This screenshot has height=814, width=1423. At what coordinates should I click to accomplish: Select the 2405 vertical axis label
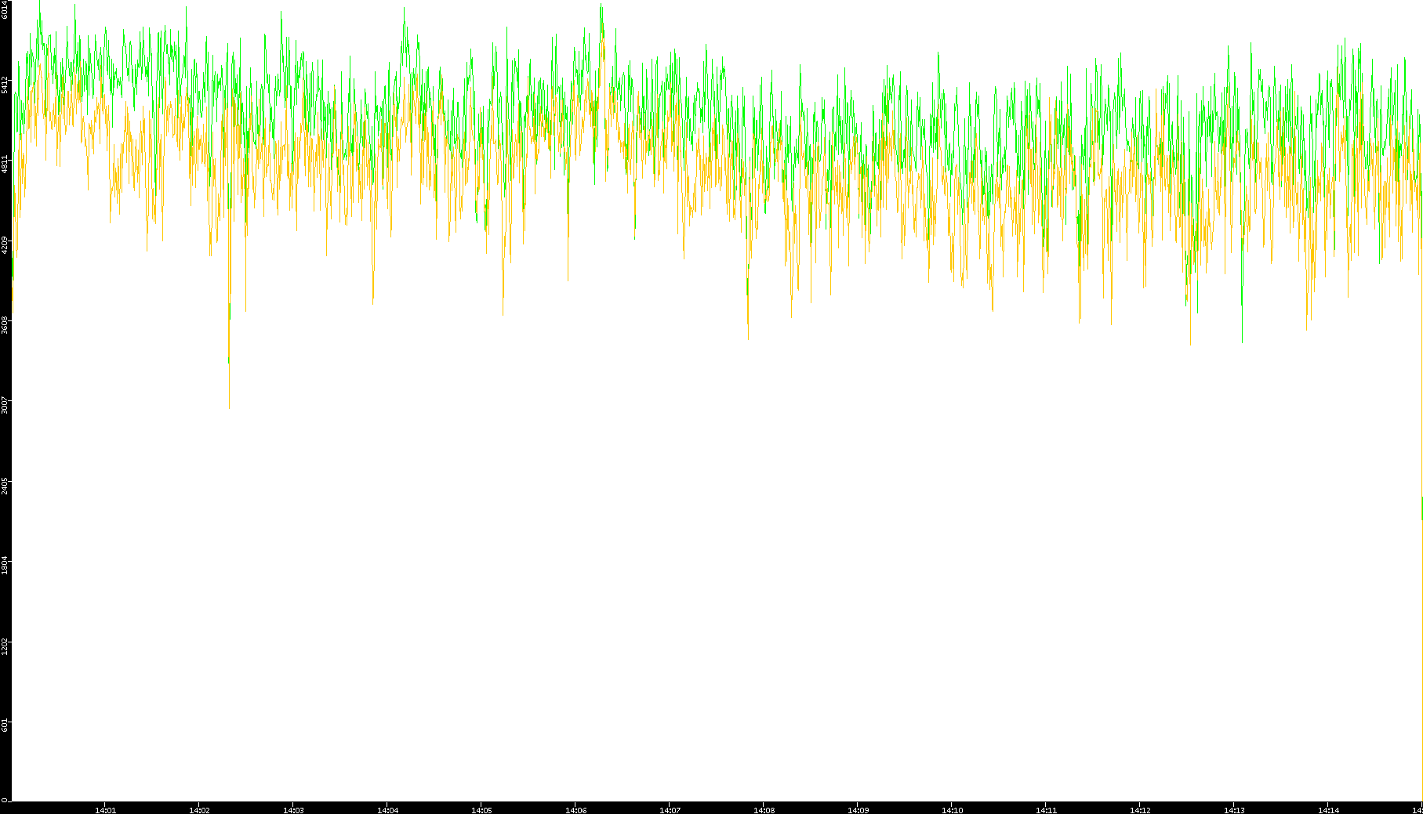point(5,485)
